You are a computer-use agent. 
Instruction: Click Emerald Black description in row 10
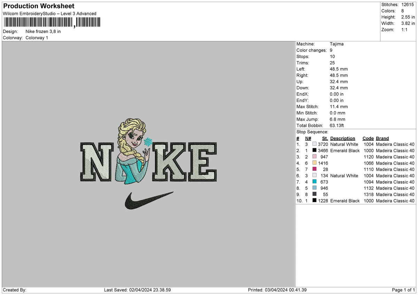pos(345,201)
